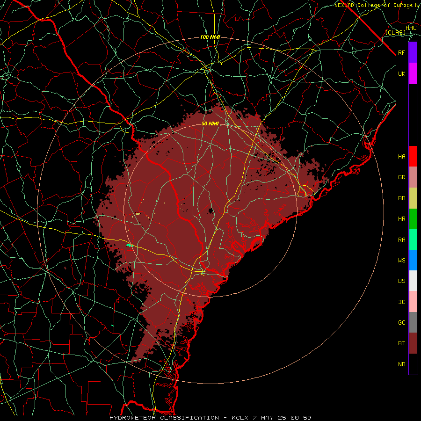Click the GR legend label
This screenshot has height=421, width=421.
[x=402, y=177]
